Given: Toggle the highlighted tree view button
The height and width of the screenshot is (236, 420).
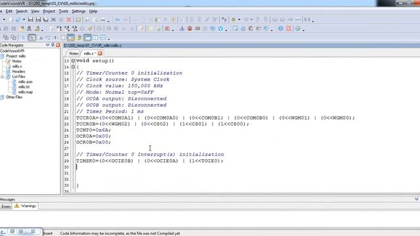Looking at the screenshot, I should [32, 38].
